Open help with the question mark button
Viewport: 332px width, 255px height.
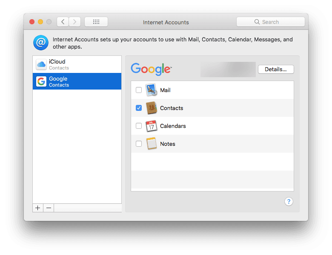(x=289, y=202)
